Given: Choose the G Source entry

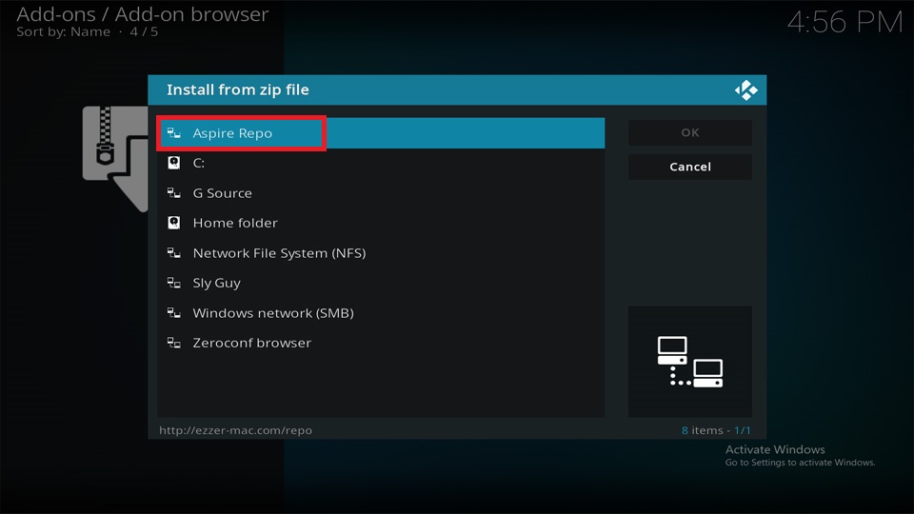Looking at the screenshot, I should [x=381, y=193].
